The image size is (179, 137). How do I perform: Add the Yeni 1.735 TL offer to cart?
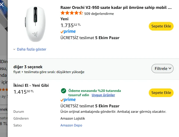click(161, 26)
